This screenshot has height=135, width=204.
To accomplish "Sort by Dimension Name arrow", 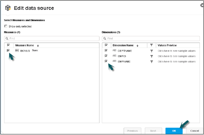I will point(137,46).
